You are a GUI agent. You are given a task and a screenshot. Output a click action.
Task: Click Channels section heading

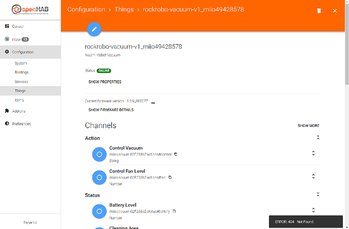[101, 125]
